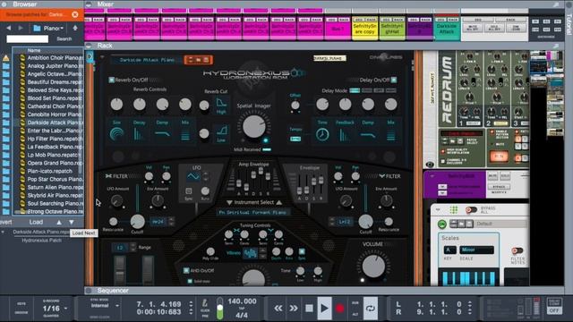Toggle the green On button on Scales device
The width and height of the screenshot is (573, 322).
[442, 224]
